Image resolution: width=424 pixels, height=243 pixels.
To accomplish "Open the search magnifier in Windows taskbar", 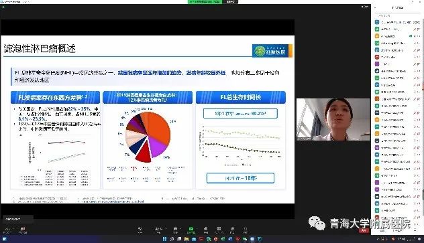I will coord(172,239).
